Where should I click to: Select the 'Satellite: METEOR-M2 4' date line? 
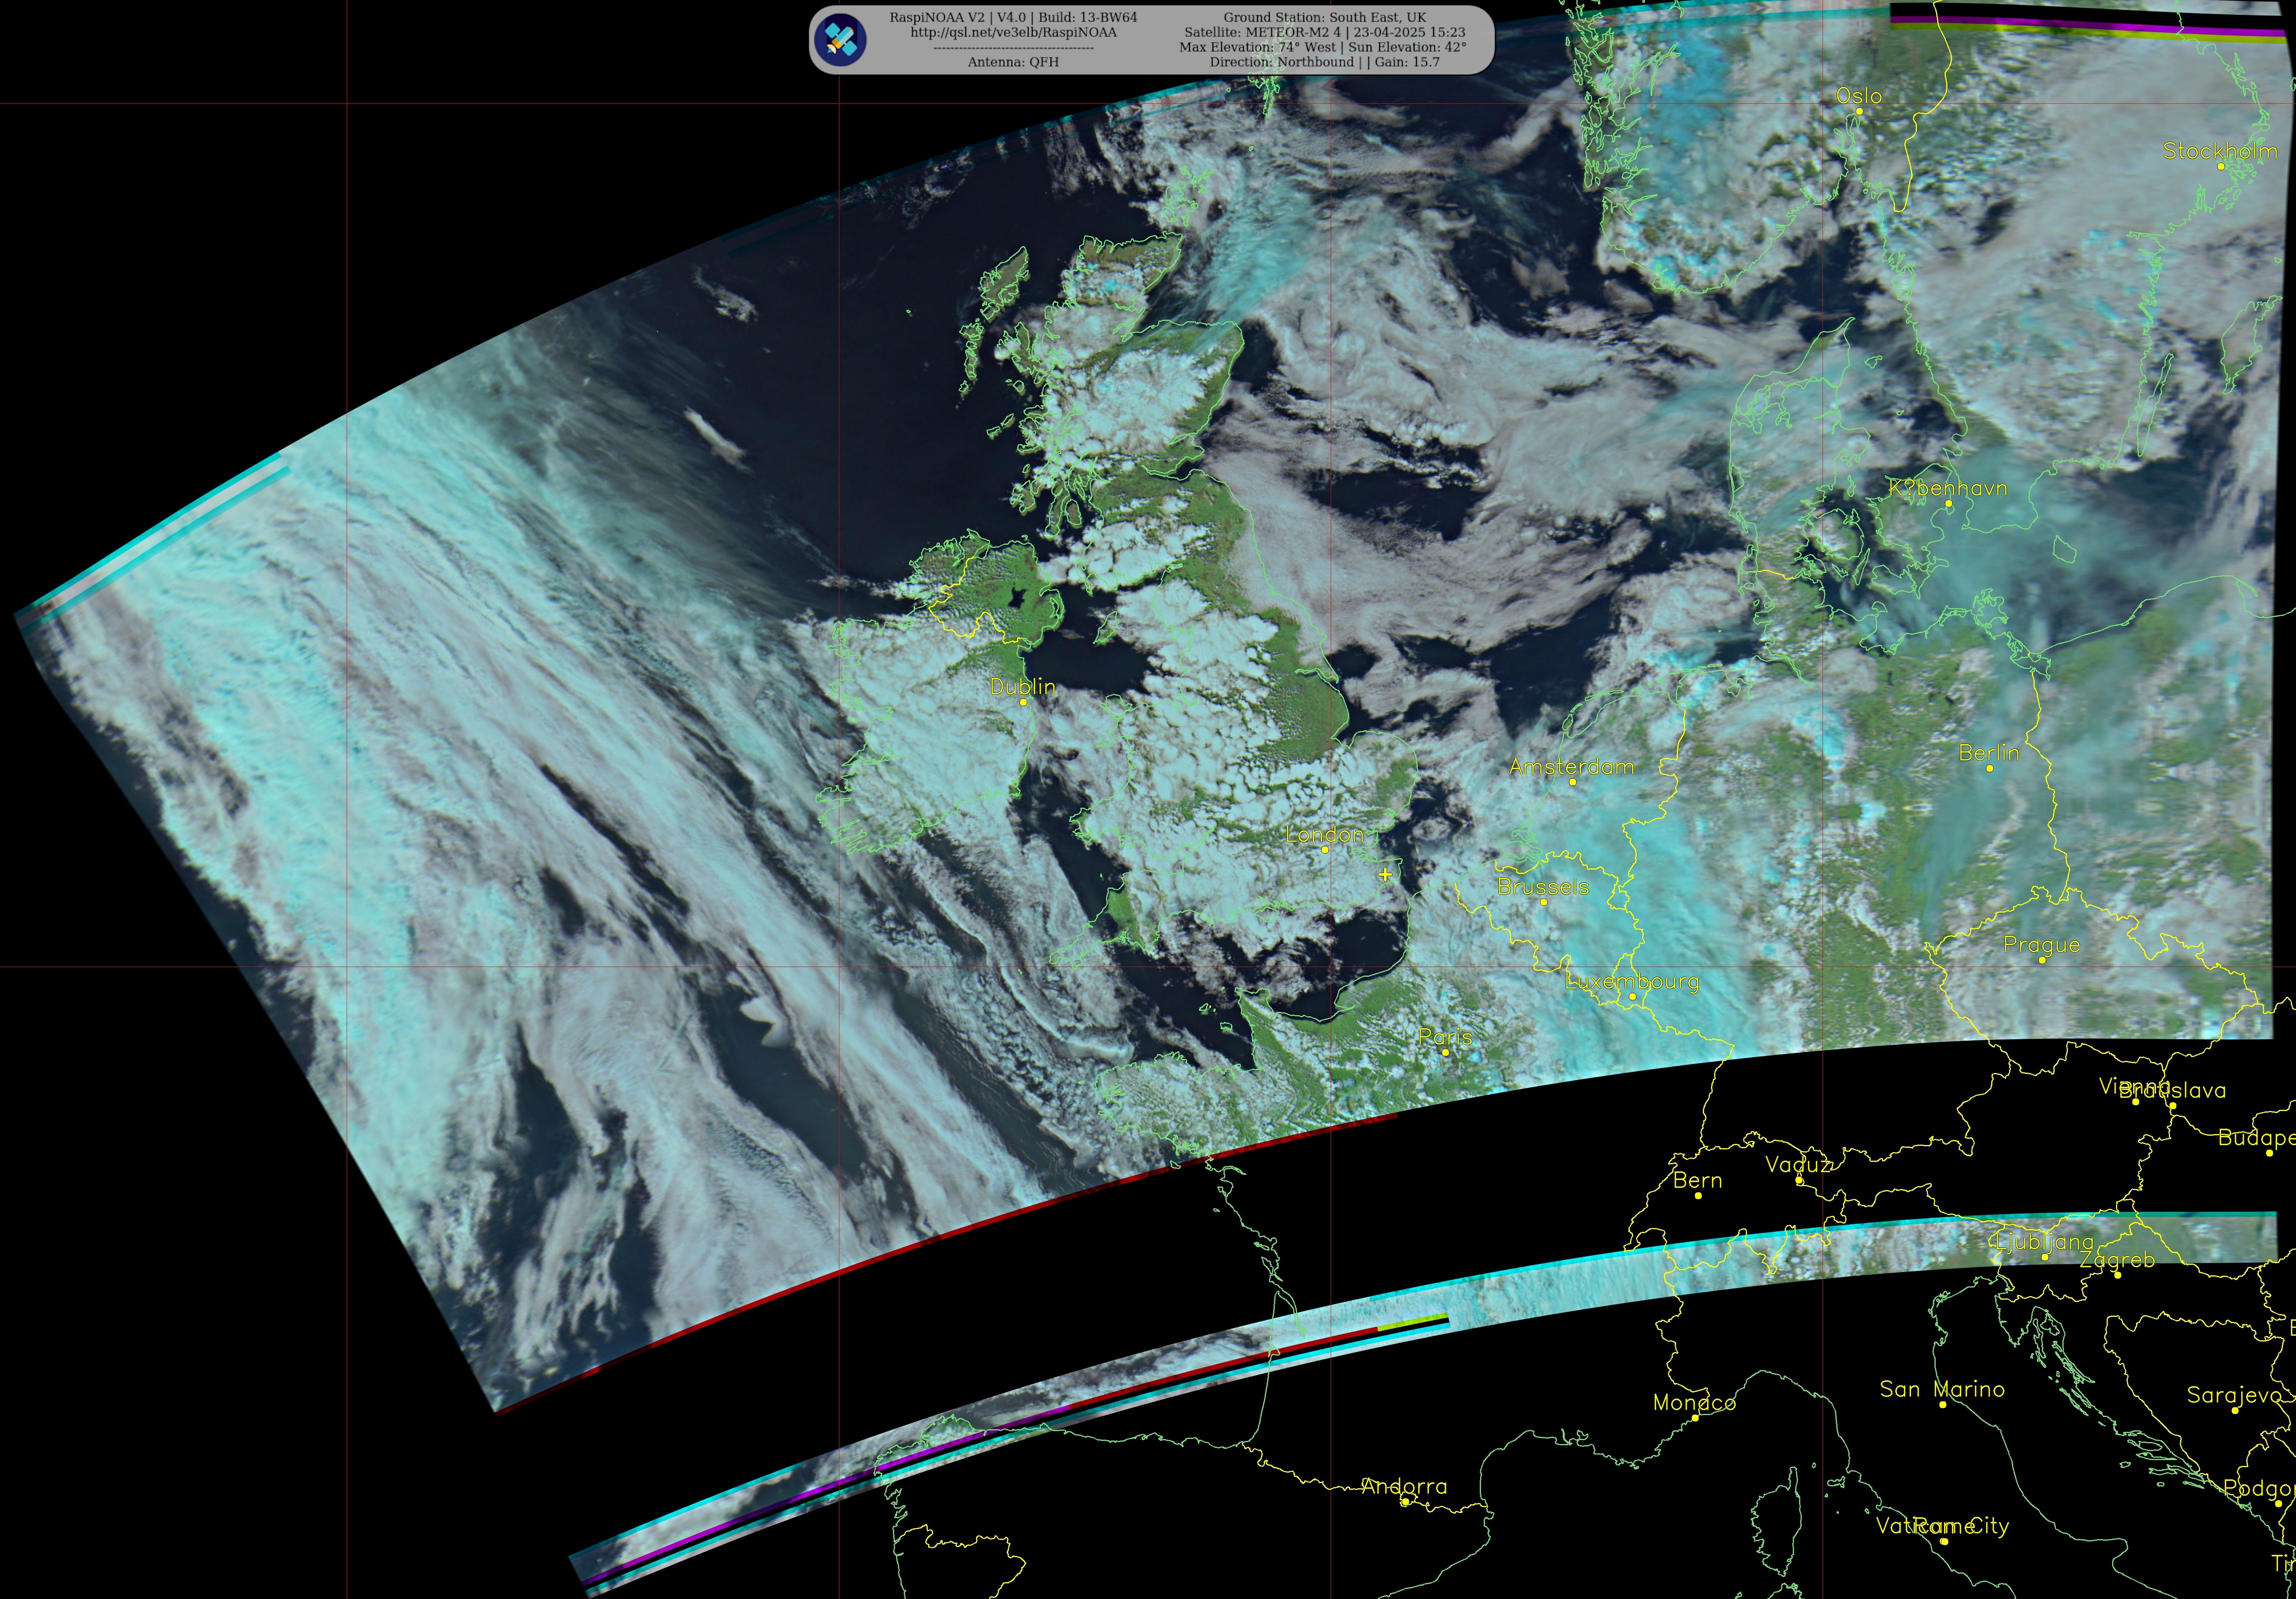[1325, 32]
